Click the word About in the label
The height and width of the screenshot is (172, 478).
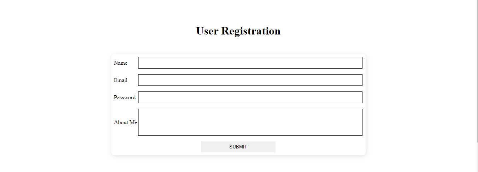[121, 122]
